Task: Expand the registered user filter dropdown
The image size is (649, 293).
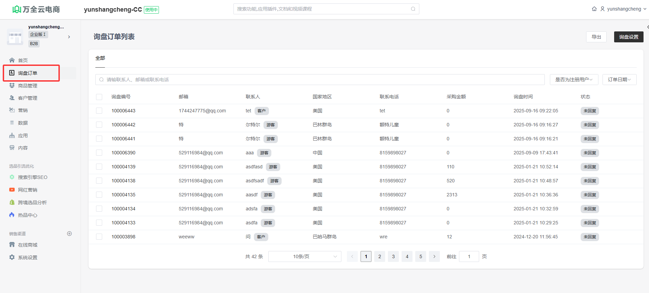Action: 573,80
